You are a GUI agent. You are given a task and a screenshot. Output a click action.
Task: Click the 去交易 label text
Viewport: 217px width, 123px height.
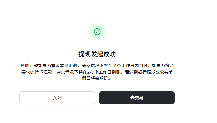137,98
